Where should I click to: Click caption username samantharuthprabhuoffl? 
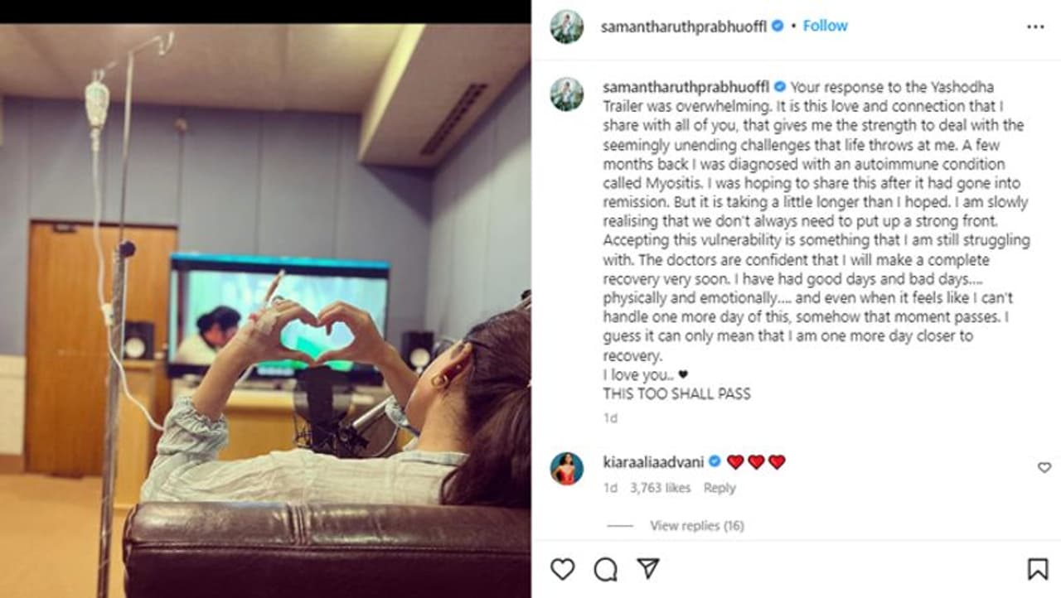coord(686,87)
